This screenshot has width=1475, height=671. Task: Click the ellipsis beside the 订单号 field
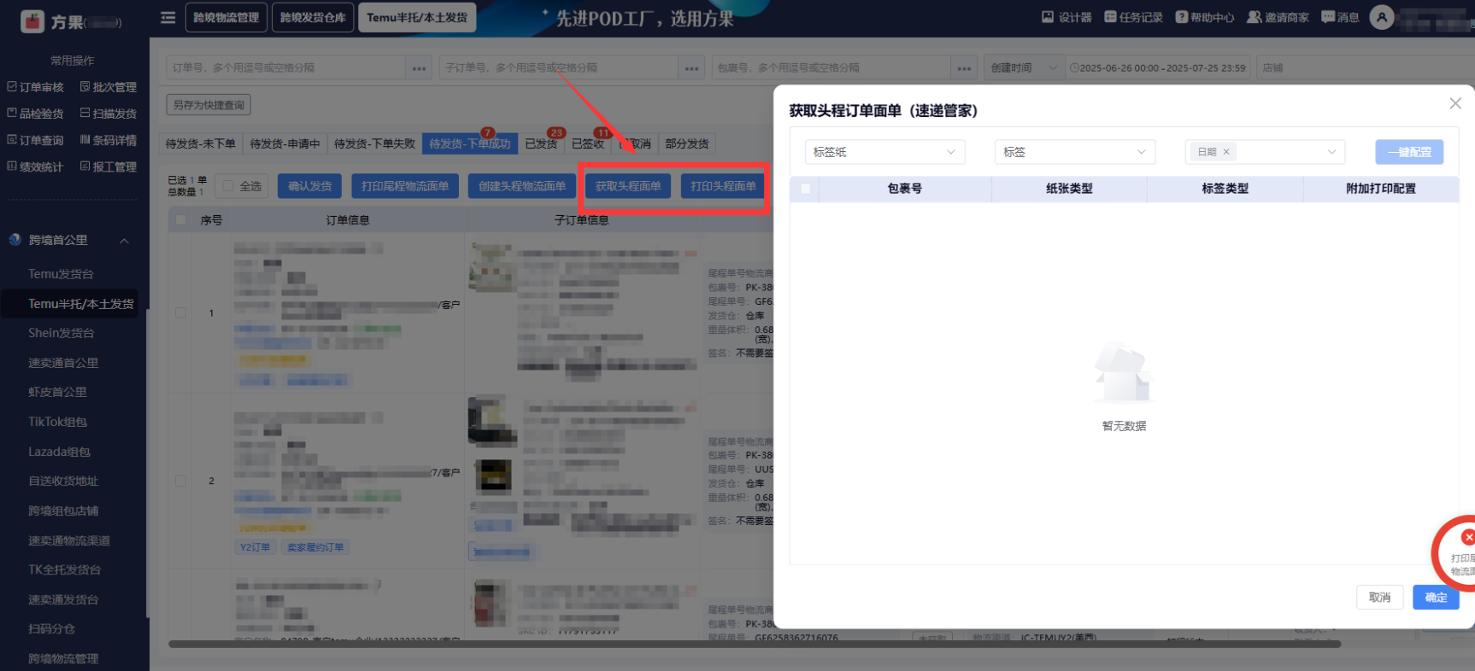click(x=419, y=68)
